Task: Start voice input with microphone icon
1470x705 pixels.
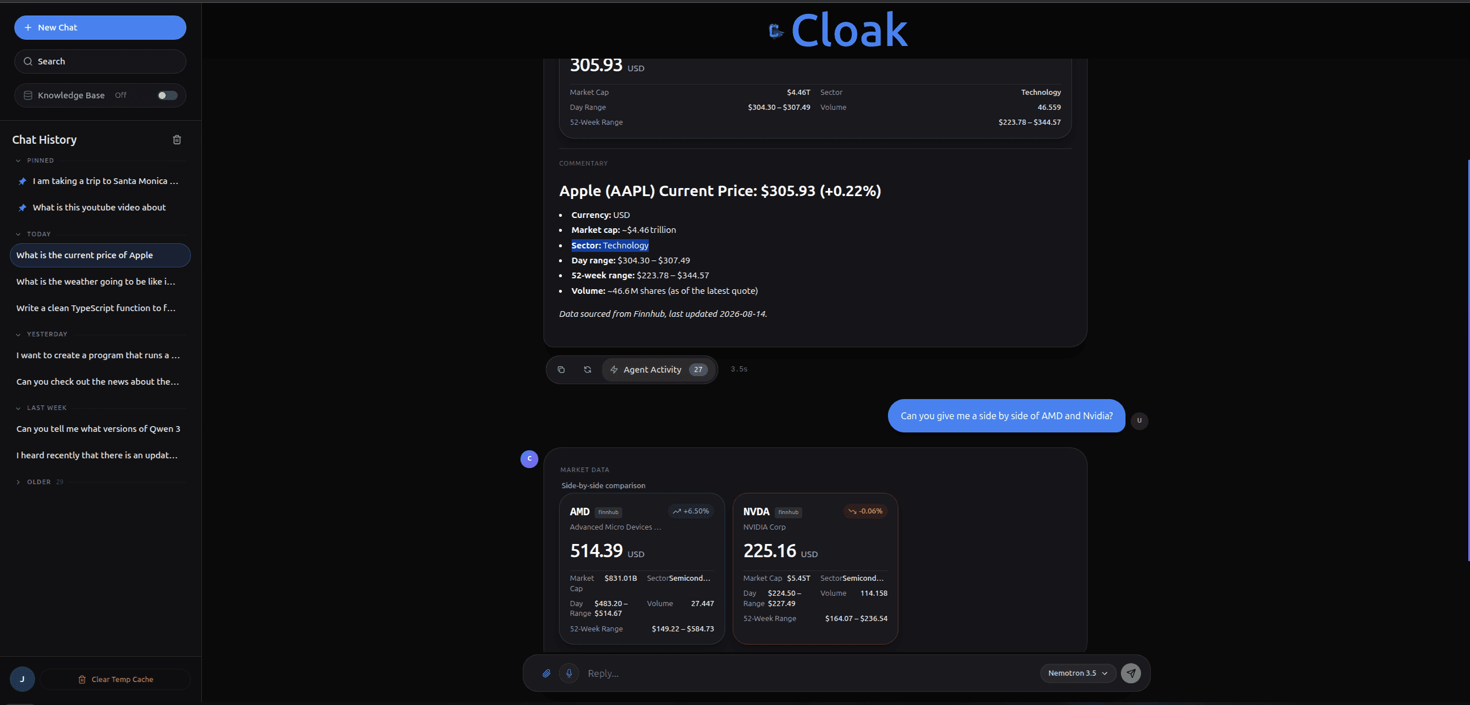Action: click(x=569, y=673)
